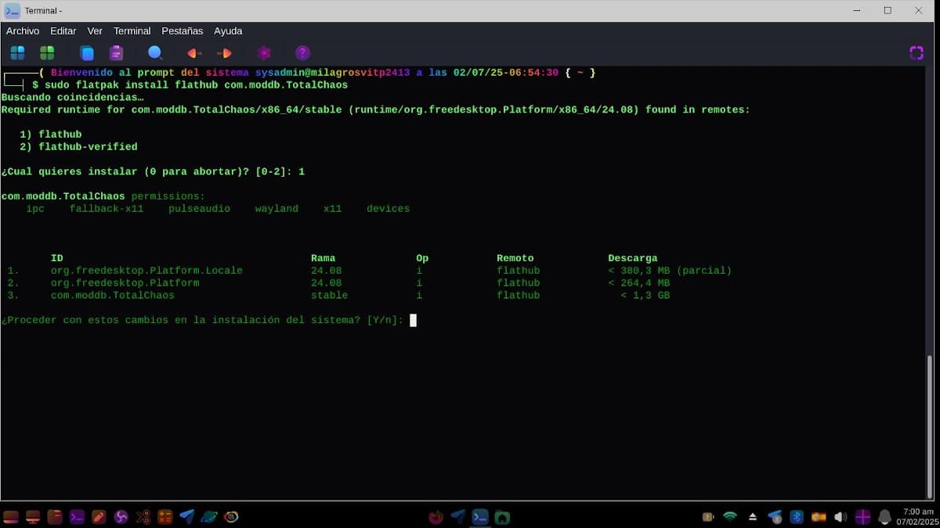Screen dimensions: 940x528
Task: Click the 'stable' branch value
Action: (329, 296)
